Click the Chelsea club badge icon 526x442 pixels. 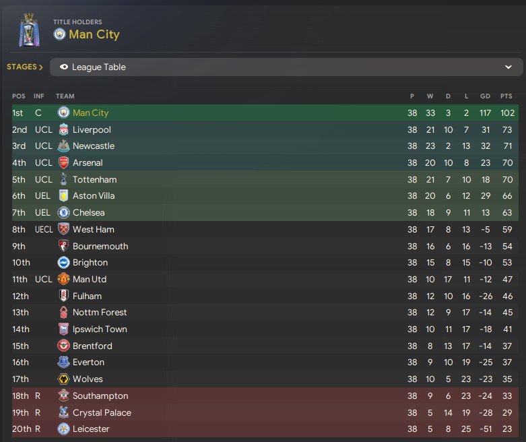pos(63,212)
